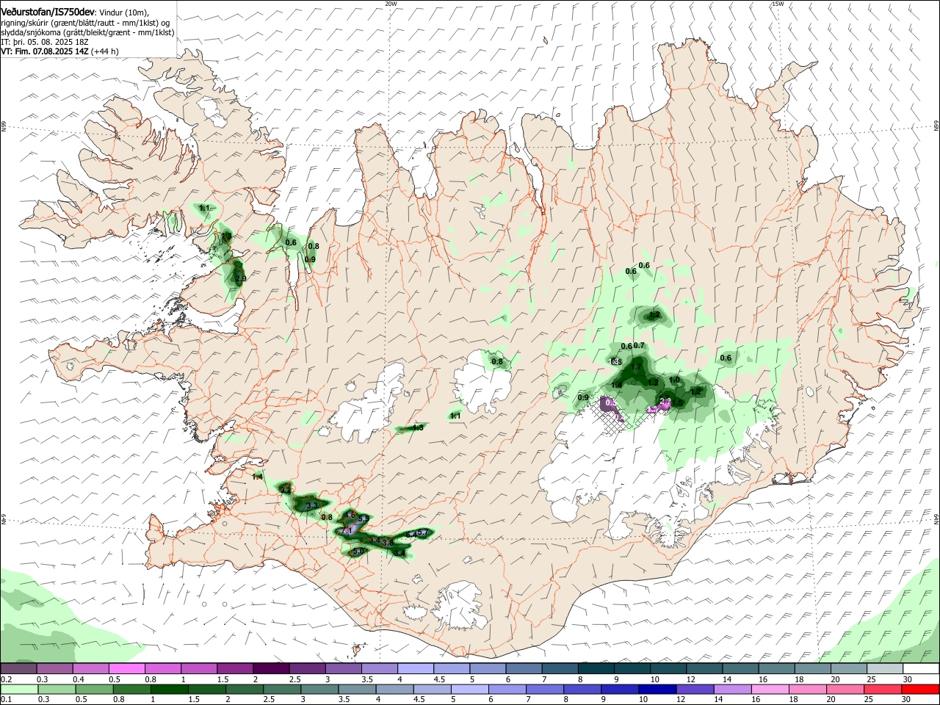Click the Veðurstofan/IS750dev title text
The width and height of the screenshot is (940, 705).
tap(48, 12)
